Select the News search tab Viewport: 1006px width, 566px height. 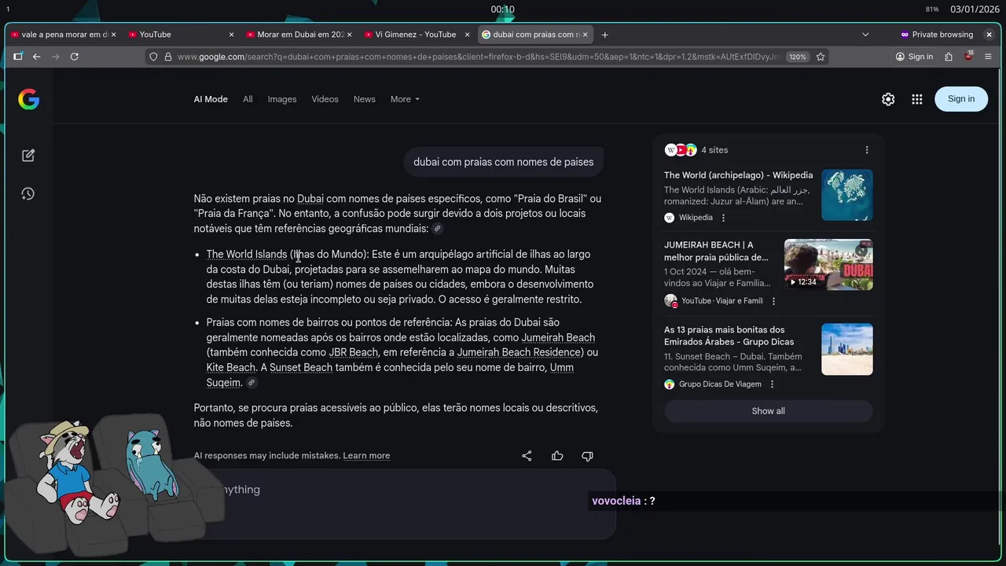[364, 99]
